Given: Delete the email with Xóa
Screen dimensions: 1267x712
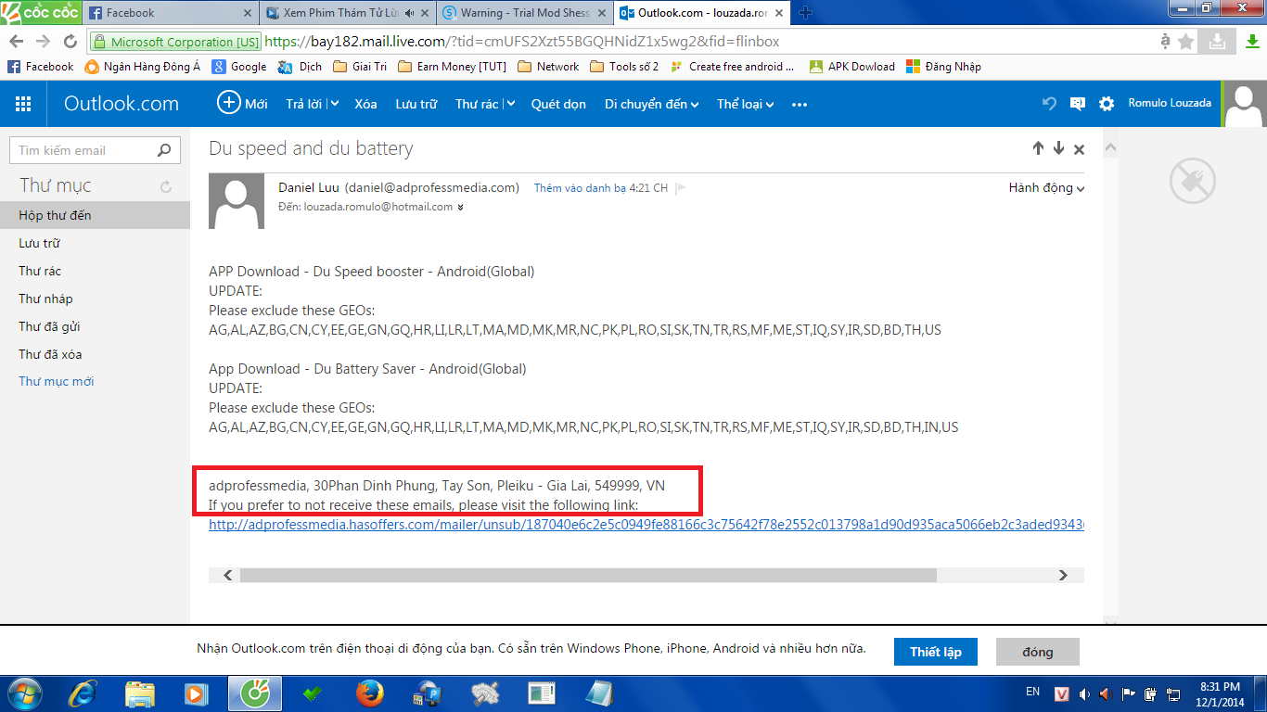Looking at the screenshot, I should point(365,104).
